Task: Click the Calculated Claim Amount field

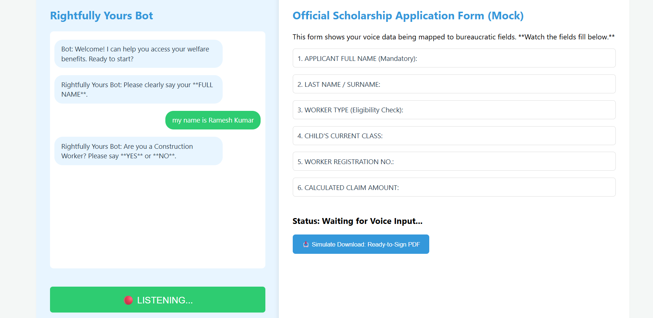Action: click(x=454, y=187)
